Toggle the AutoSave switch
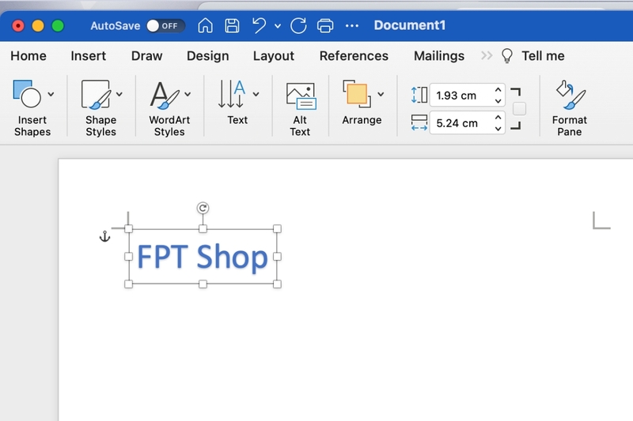633x421 pixels. (x=165, y=26)
